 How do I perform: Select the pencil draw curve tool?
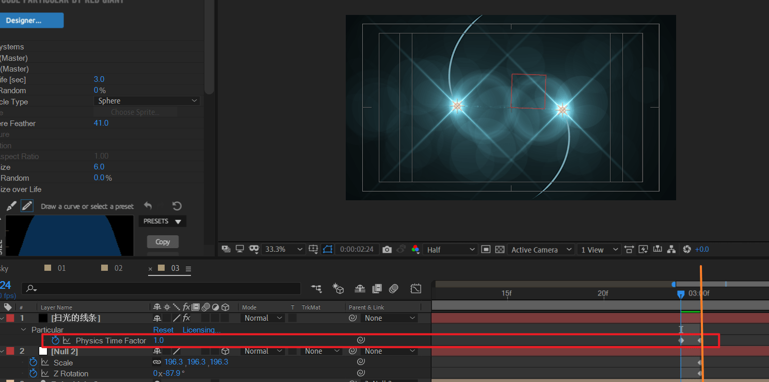click(27, 206)
